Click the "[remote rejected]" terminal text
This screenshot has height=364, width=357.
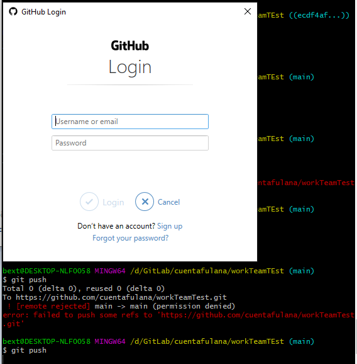coord(53,306)
